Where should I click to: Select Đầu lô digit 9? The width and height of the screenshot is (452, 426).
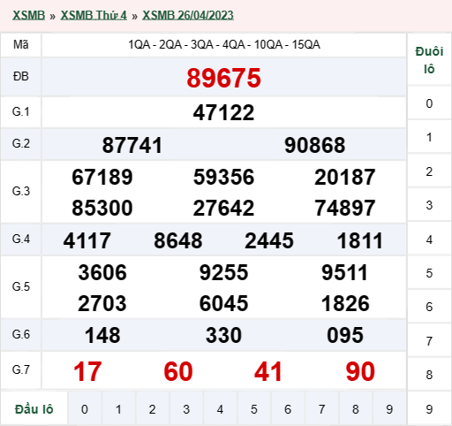pyautogui.click(x=389, y=408)
